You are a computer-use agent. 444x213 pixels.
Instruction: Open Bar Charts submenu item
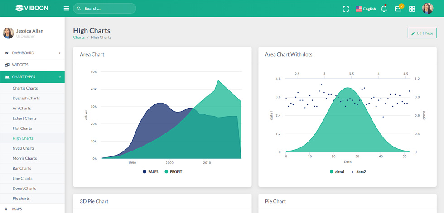click(32, 168)
